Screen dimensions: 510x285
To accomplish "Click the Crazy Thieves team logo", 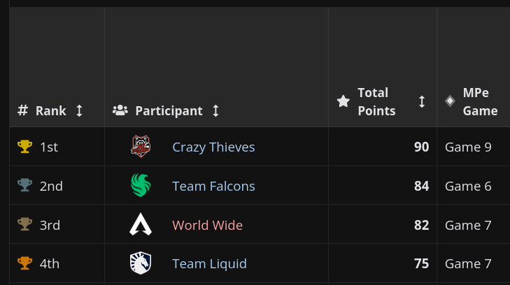I will (x=141, y=147).
